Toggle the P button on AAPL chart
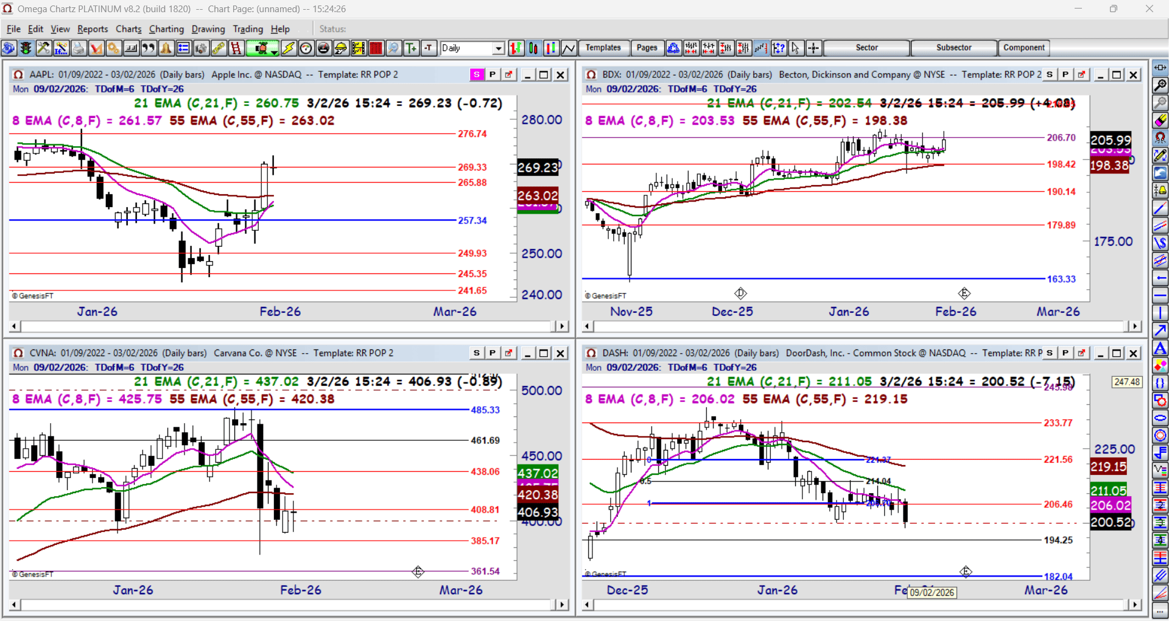This screenshot has width=1169, height=621. pyautogui.click(x=493, y=75)
